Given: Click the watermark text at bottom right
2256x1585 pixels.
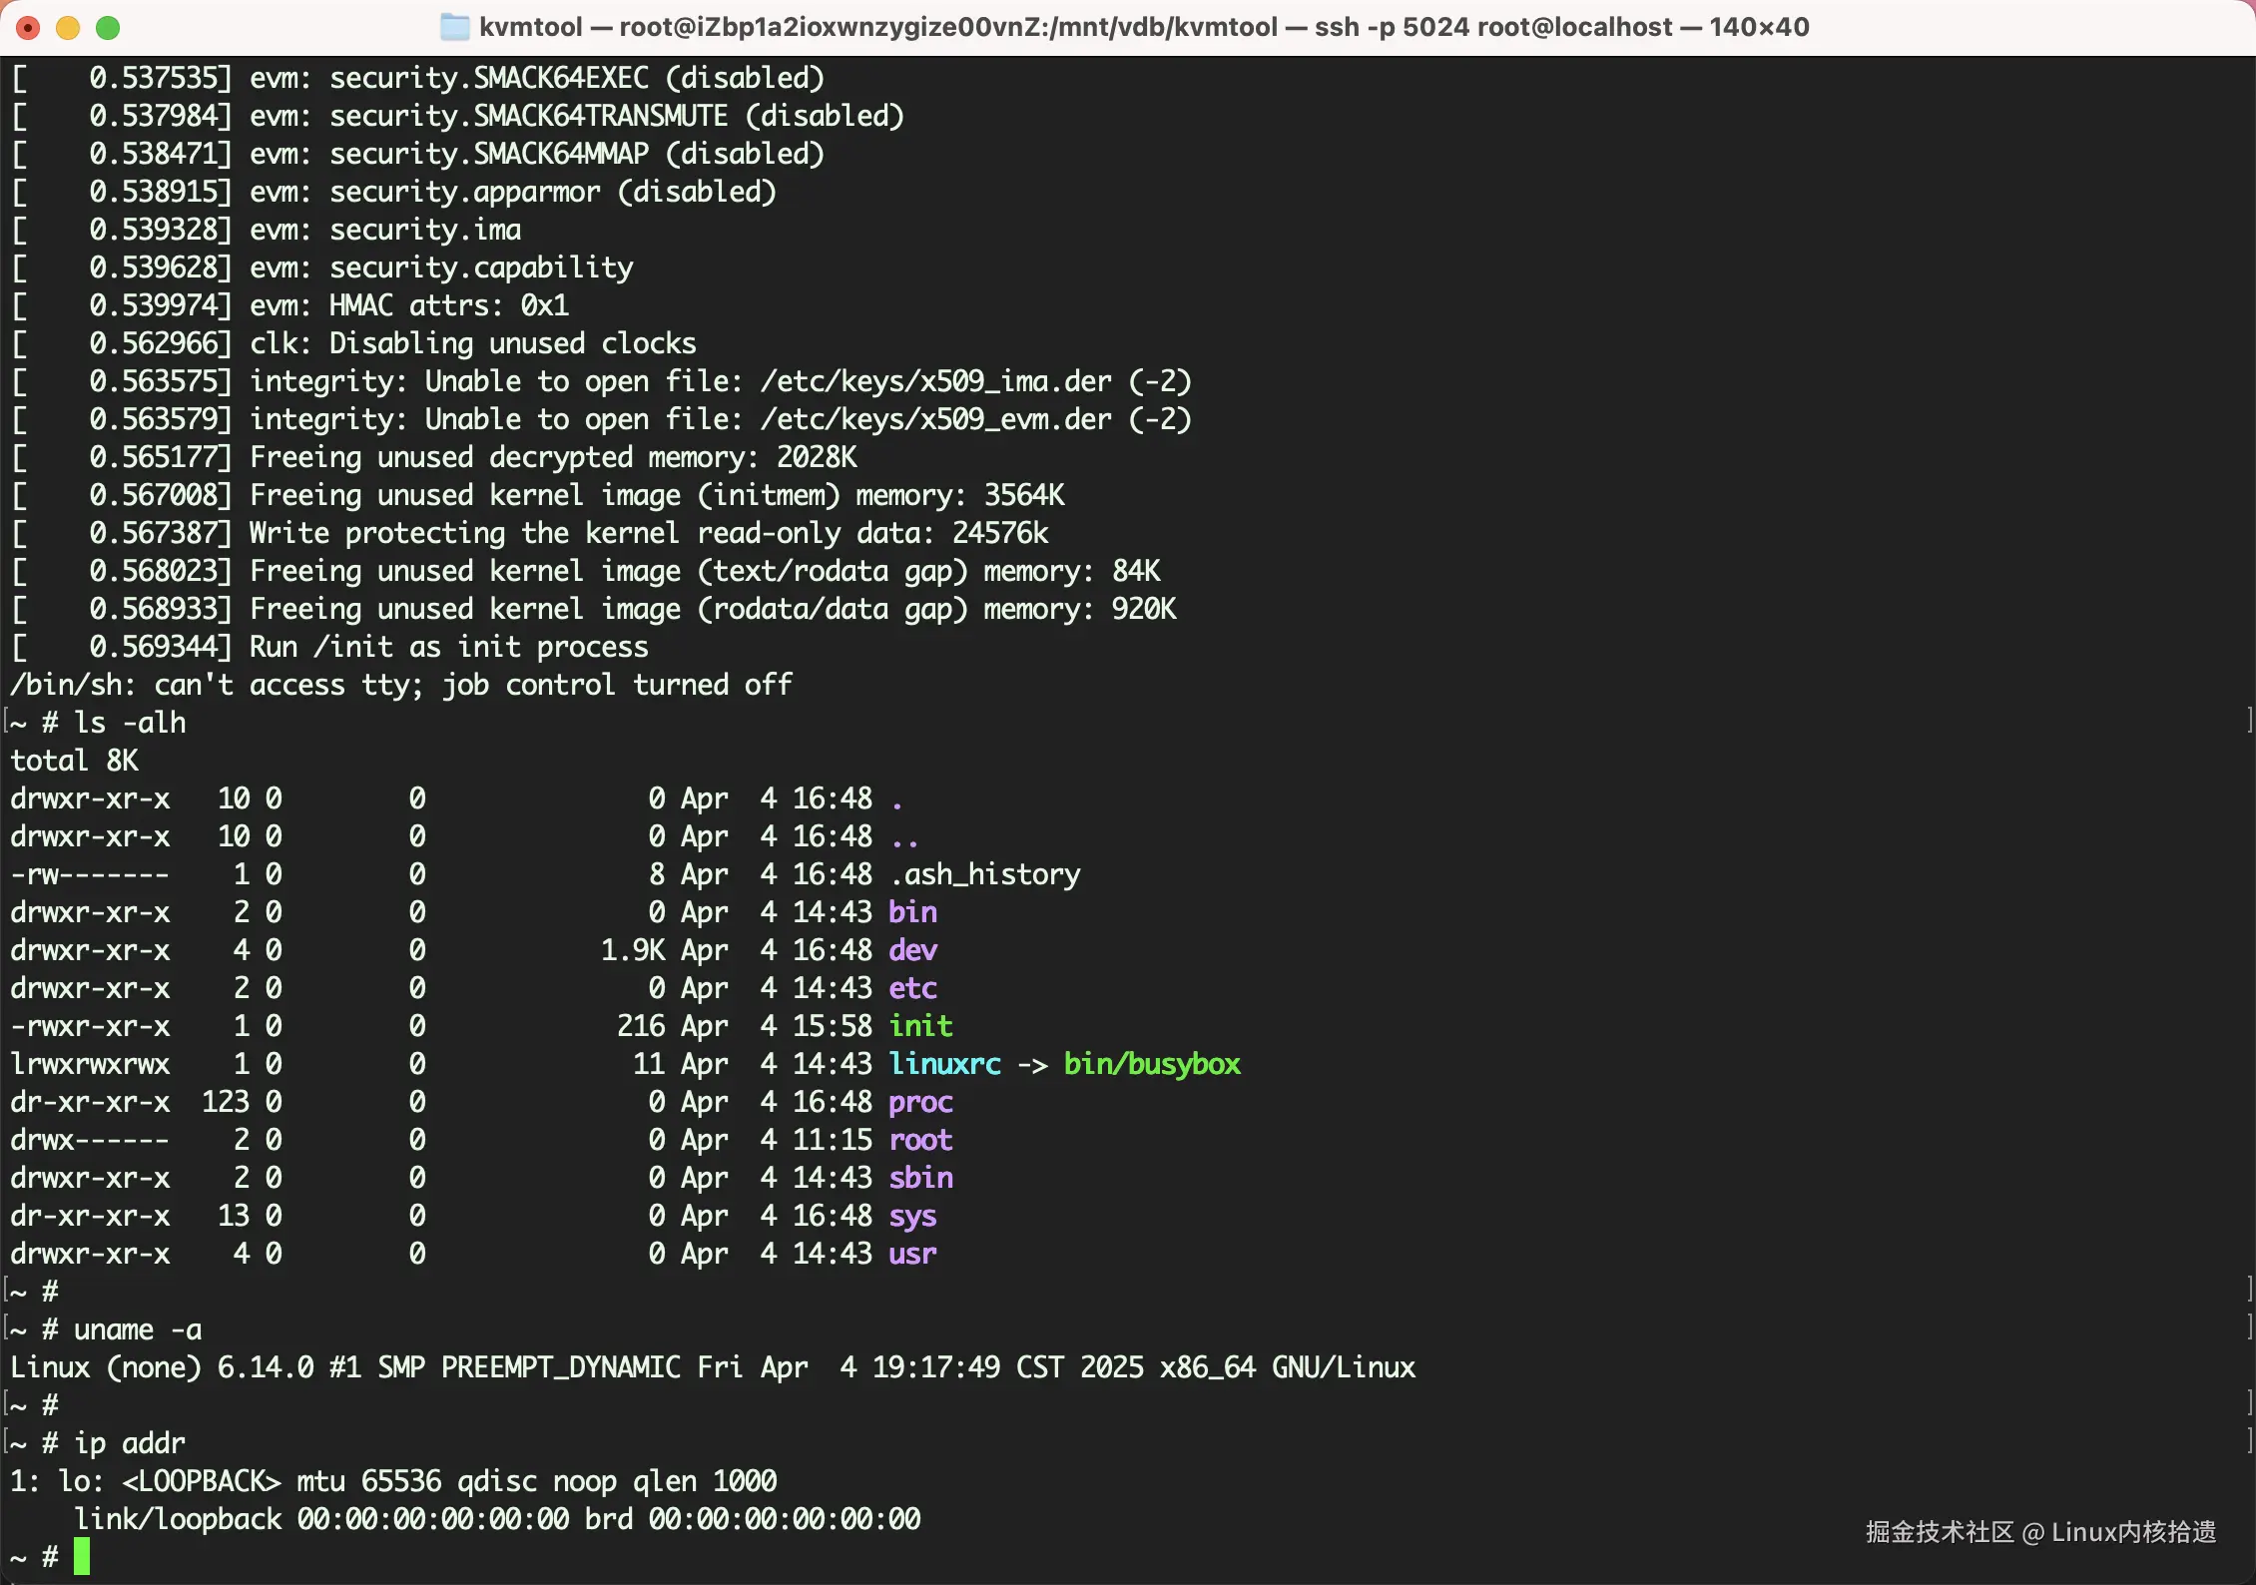Looking at the screenshot, I should [2040, 1532].
